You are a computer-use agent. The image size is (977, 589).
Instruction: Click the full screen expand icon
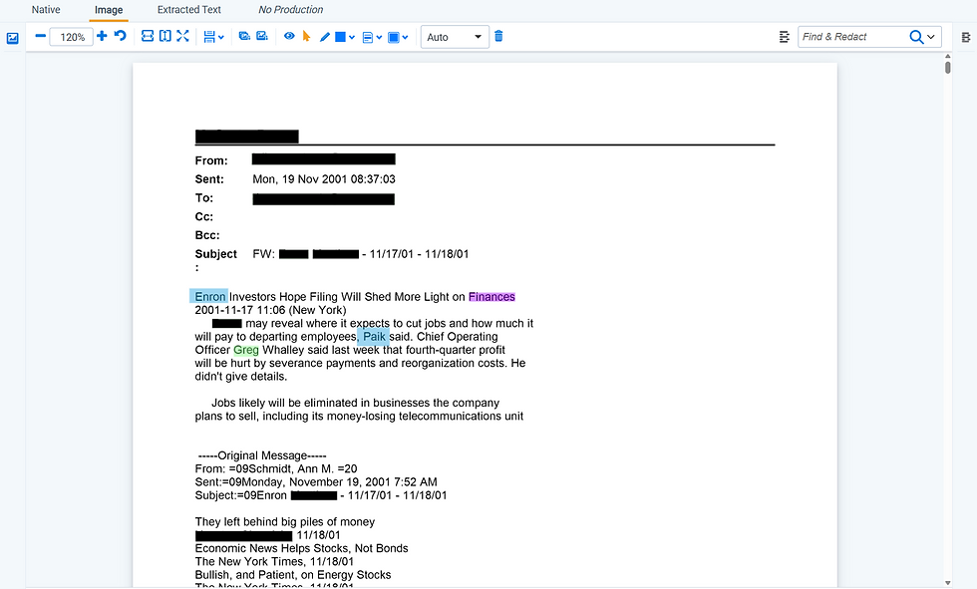point(182,36)
